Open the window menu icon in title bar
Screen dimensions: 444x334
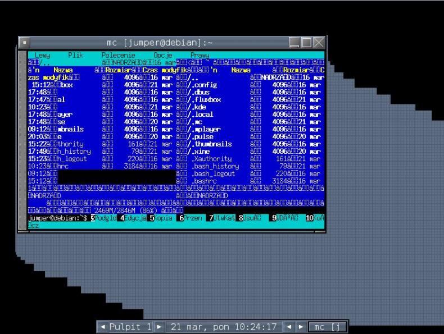coord(24,42)
